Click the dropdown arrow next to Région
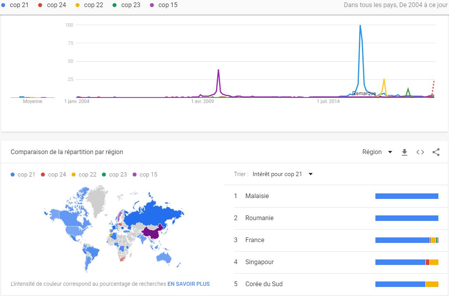This screenshot has width=449, height=296. pyautogui.click(x=390, y=152)
